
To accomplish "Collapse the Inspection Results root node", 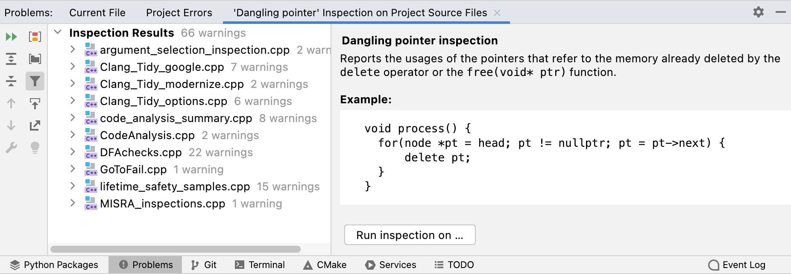I will tap(58, 33).
